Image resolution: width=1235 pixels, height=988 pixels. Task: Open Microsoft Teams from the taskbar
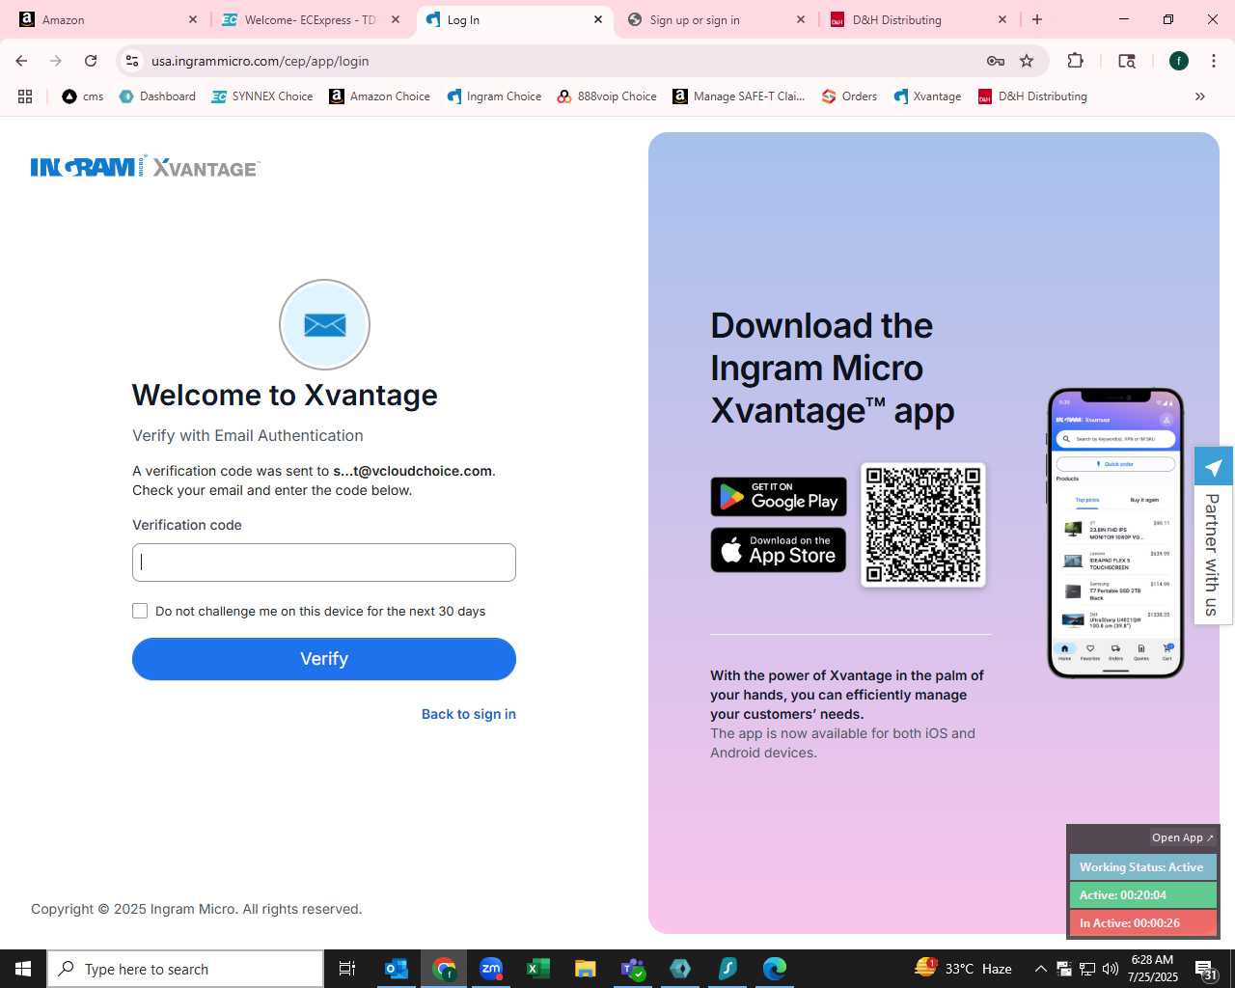pyautogui.click(x=633, y=969)
